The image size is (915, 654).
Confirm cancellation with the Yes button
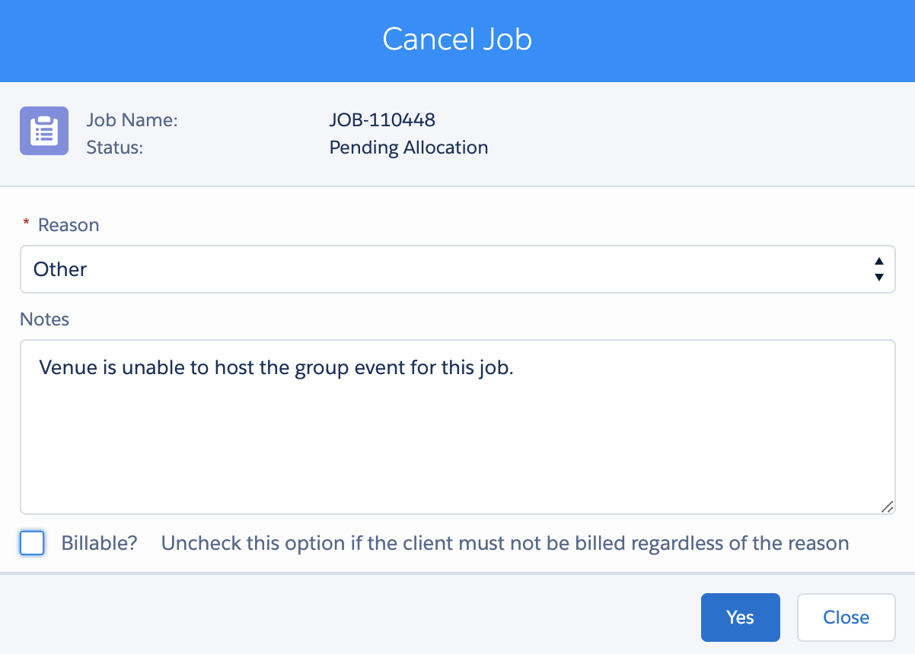(x=741, y=617)
